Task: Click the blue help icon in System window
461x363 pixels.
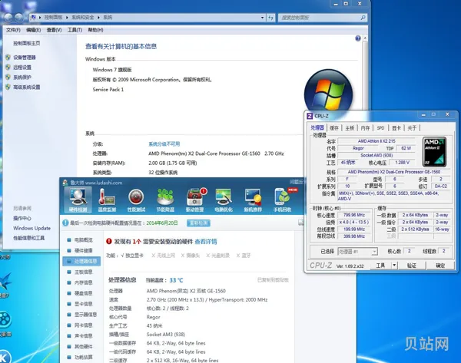Action: pyautogui.click(x=358, y=38)
